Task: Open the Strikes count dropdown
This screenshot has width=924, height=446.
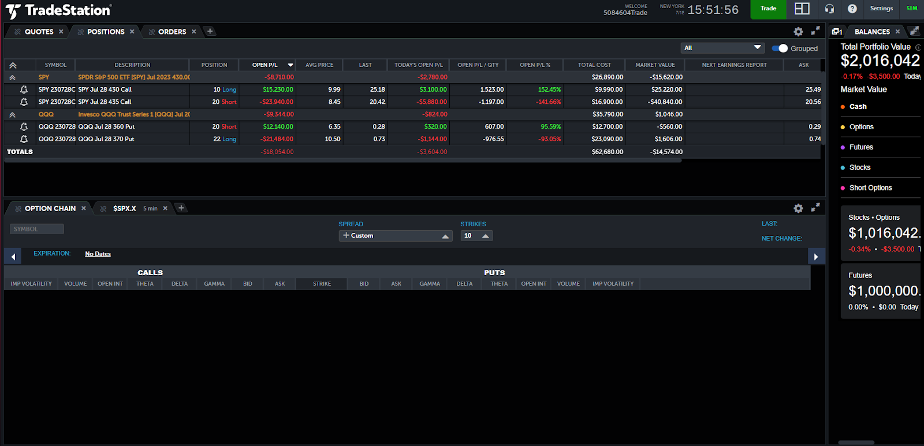Action: click(x=476, y=236)
